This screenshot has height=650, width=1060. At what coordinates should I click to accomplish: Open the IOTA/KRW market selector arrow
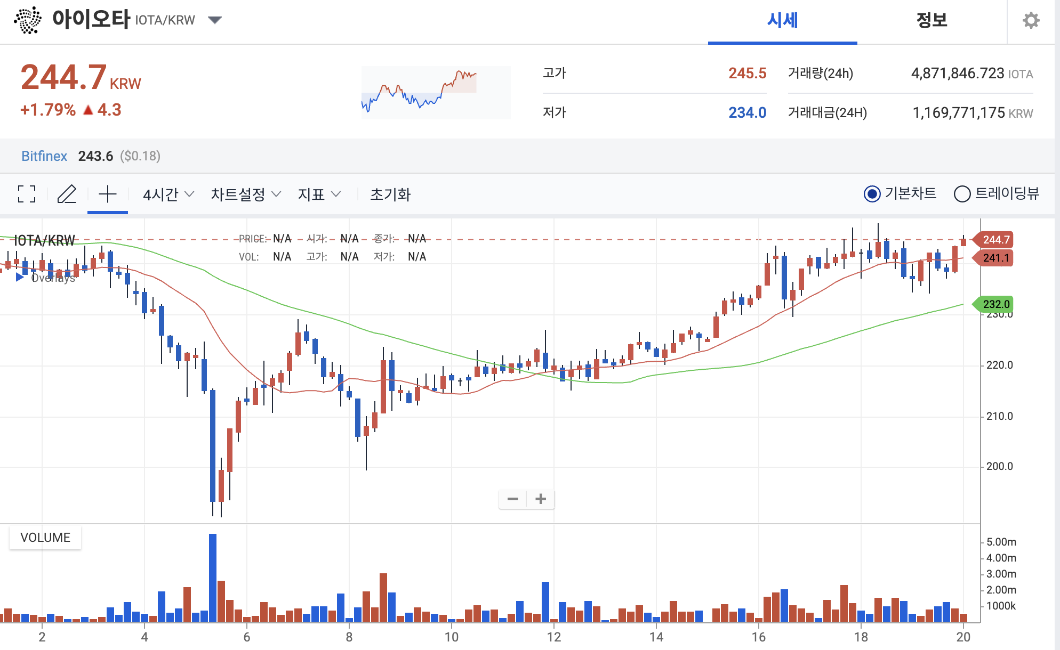click(215, 20)
